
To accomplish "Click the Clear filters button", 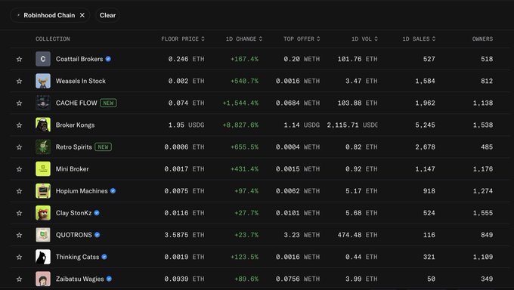I will pos(107,15).
